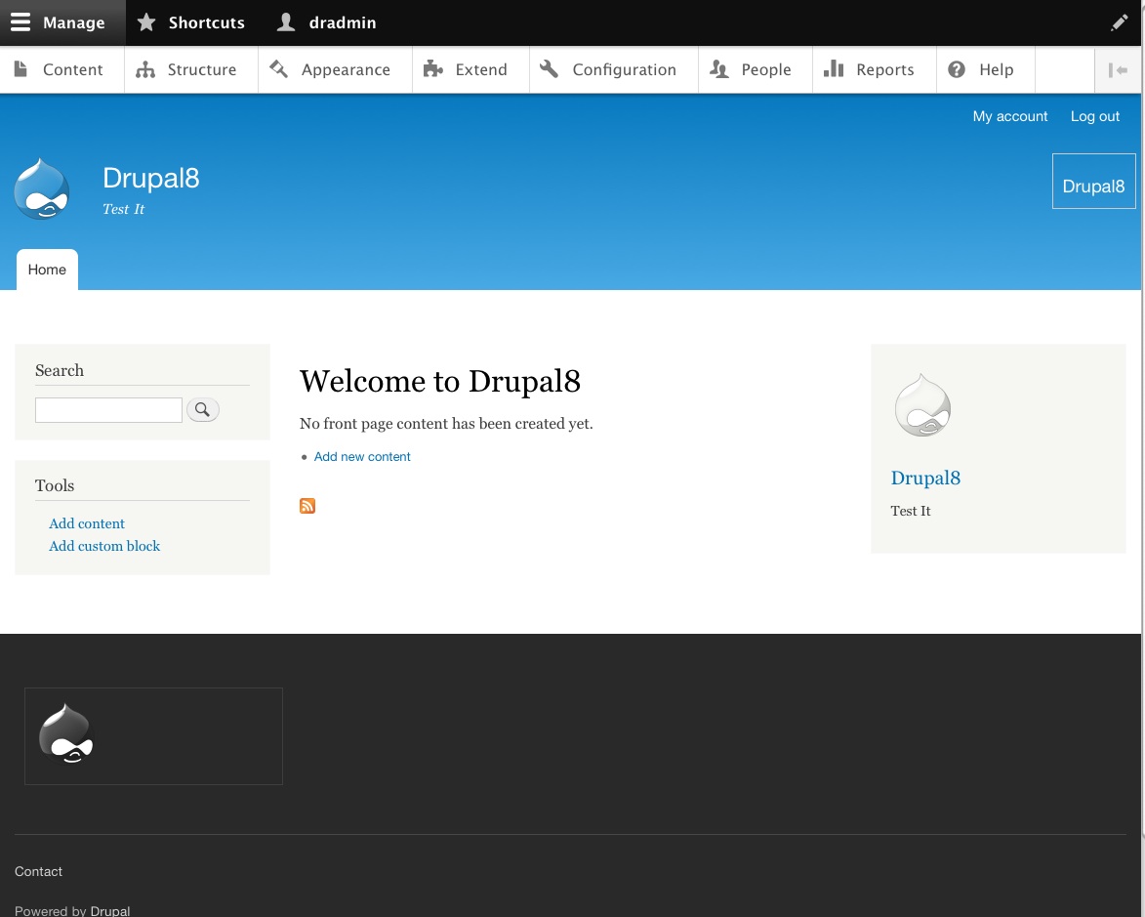Screen dimensions: 1145x917
Task: Open the Configuration menu
Action: pos(612,70)
